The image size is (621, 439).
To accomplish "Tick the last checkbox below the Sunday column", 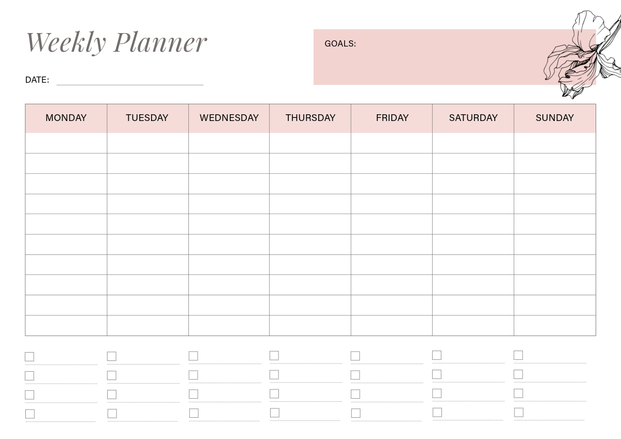I will [x=519, y=412].
